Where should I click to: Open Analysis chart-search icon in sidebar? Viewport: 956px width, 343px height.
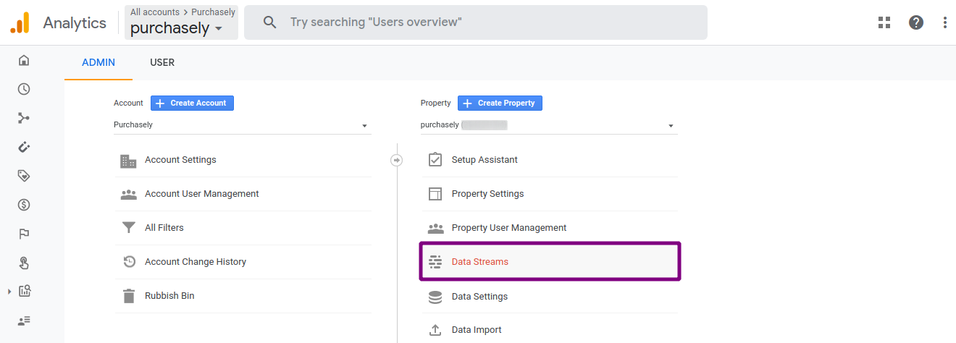[x=24, y=292]
